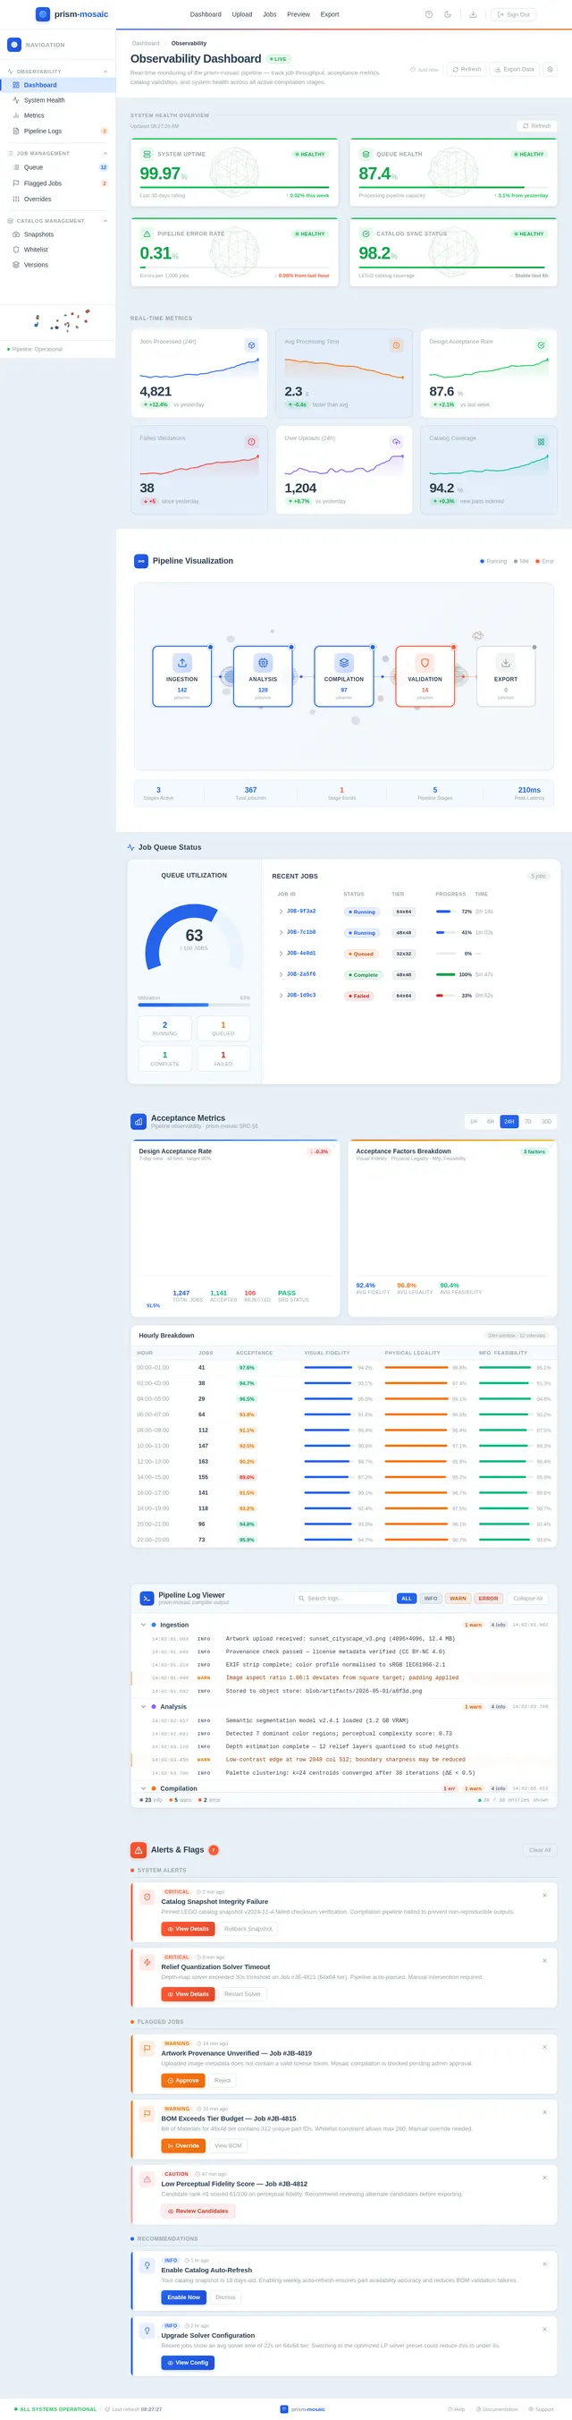Screen dimensions: 572x2420
Task: Click the queue Utilization progress bar
Action: point(193,1006)
